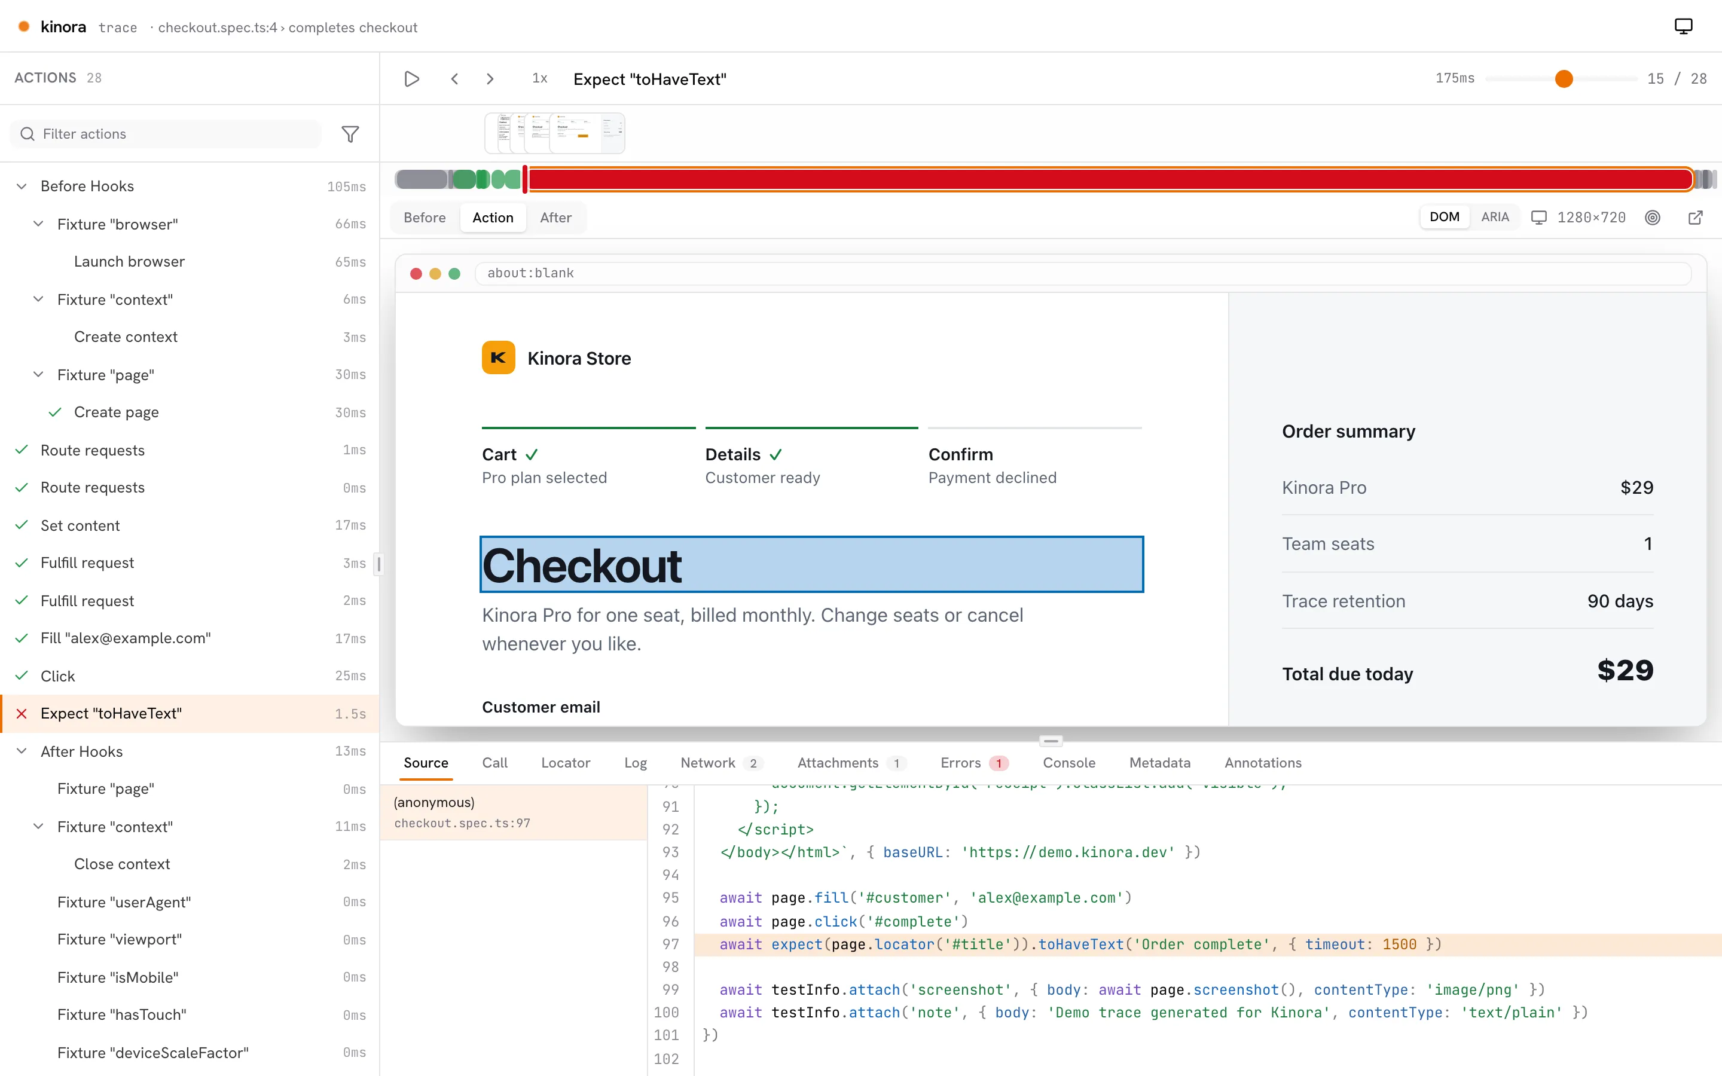The height and width of the screenshot is (1076, 1722).
Task: Click the monitor icon in top bar
Action: click(x=1683, y=27)
